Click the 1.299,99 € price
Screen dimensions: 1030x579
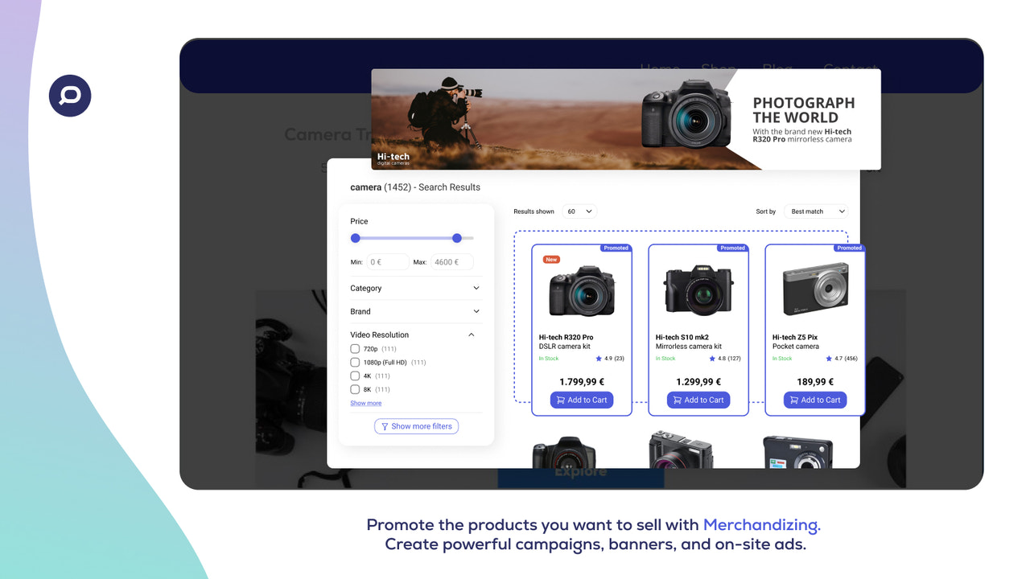tap(698, 382)
